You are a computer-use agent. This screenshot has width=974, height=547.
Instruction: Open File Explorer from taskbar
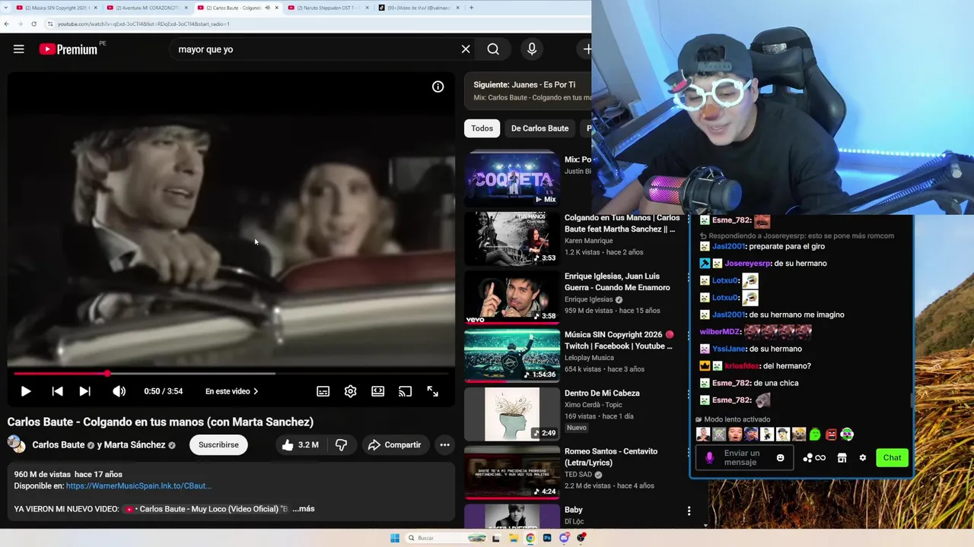click(x=514, y=538)
